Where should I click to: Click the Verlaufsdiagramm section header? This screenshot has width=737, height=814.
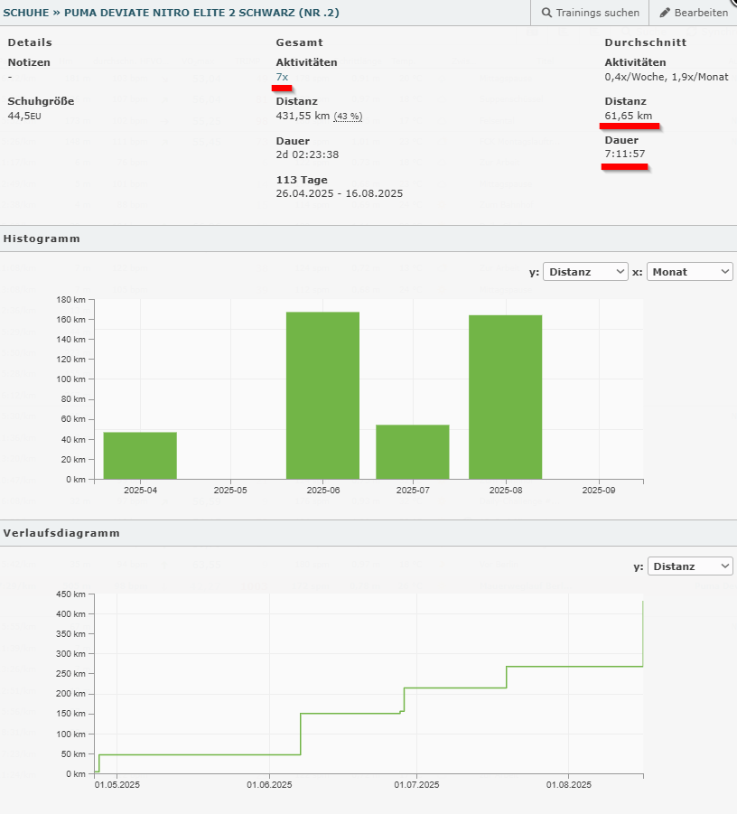coord(61,533)
